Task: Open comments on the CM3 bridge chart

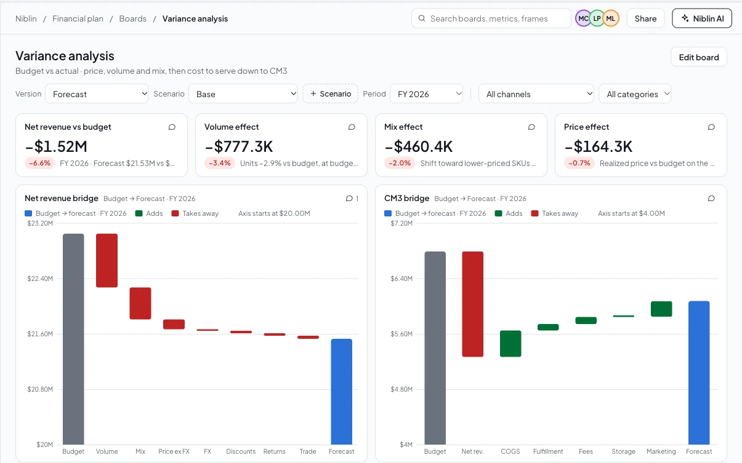Action: [711, 198]
